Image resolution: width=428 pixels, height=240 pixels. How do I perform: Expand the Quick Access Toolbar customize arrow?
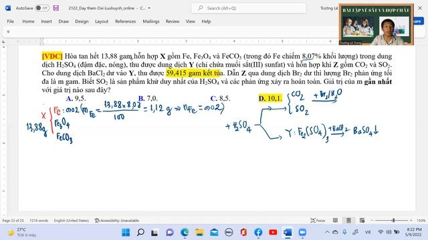(8, 32)
